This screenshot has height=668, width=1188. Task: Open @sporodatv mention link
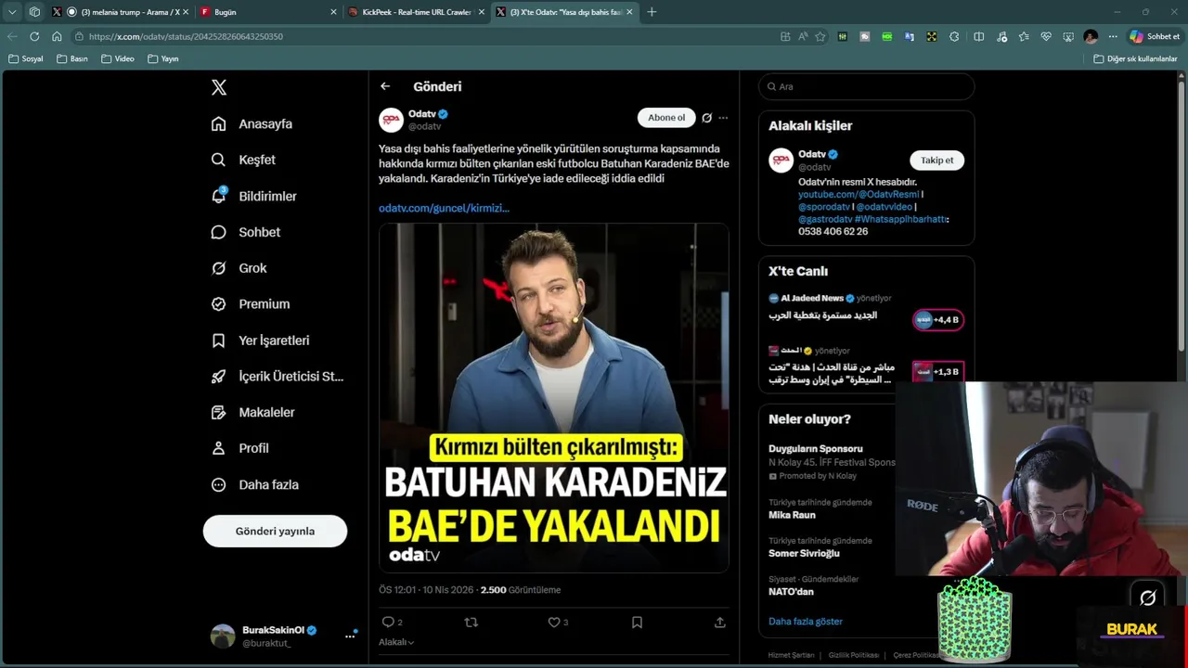point(823,207)
